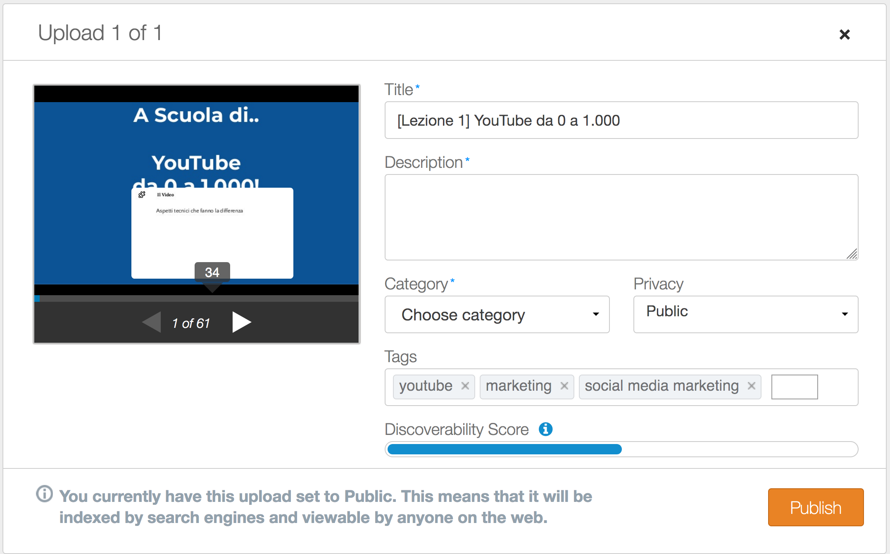Click the description resize handle
The image size is (890, 554).
click(x=852, y=254)
